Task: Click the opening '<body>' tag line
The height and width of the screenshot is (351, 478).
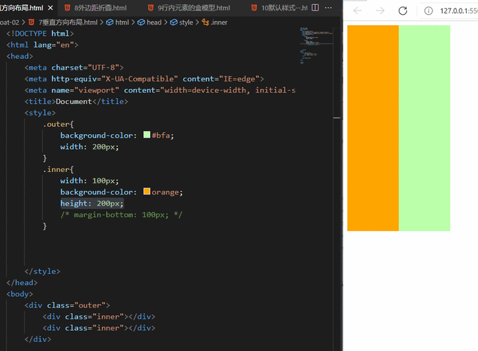Action: 20,294
